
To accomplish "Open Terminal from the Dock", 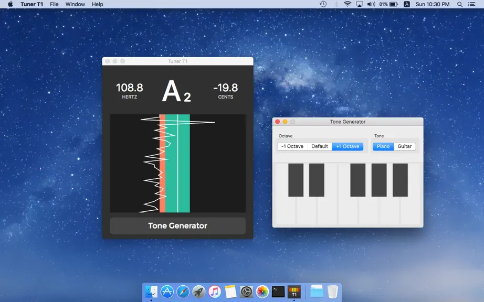I will (278, 292).
